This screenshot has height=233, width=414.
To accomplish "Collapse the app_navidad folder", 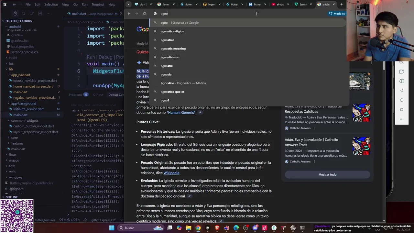I will 20,75.
